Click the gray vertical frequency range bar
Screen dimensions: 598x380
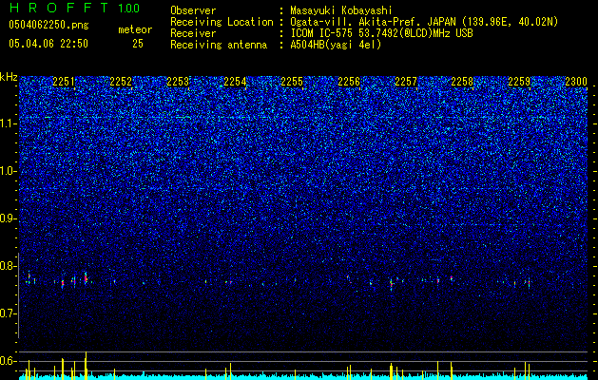[19, 295]
